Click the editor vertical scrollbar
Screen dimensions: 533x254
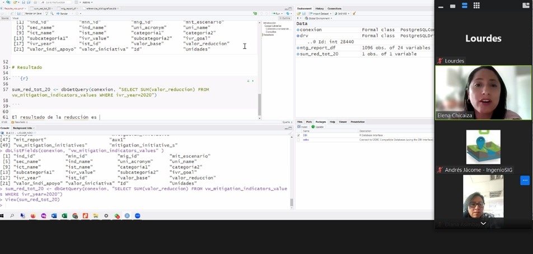(259, 104)
